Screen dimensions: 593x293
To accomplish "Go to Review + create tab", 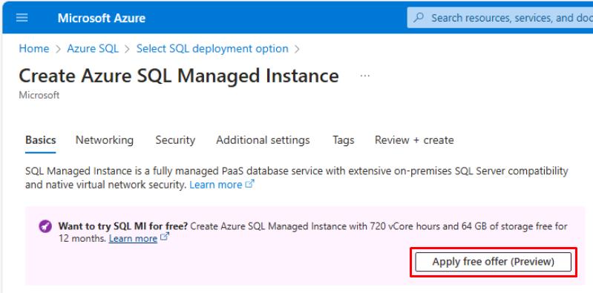I will point(414,140).
